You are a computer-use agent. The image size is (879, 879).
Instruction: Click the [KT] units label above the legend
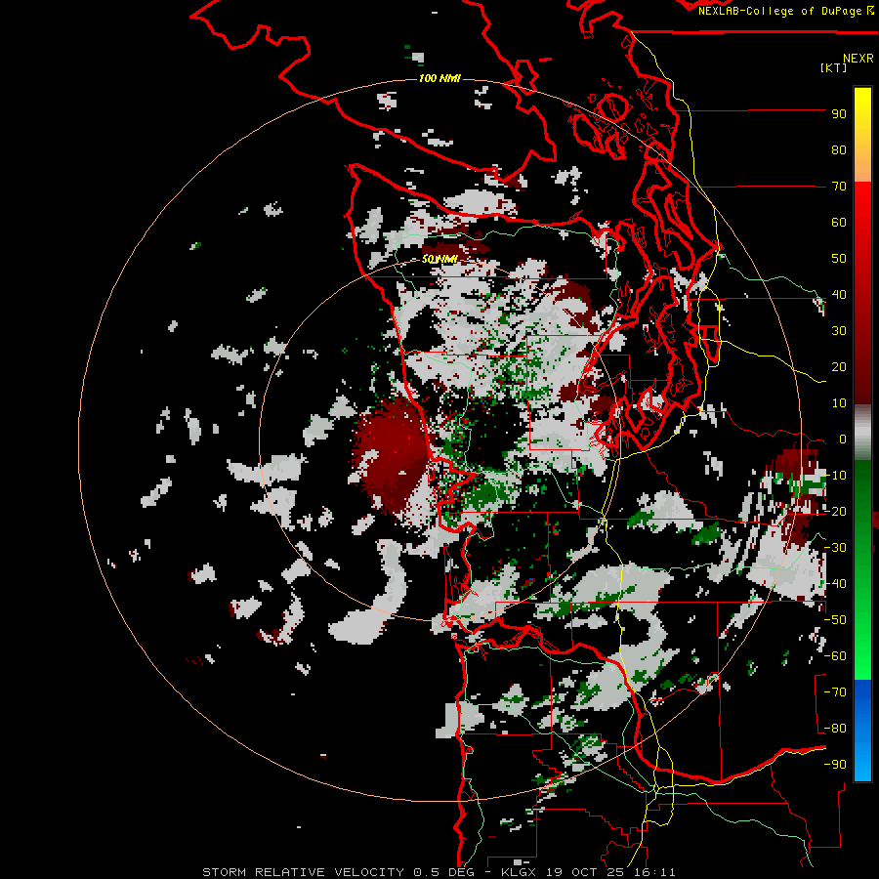tap(833, 67)
